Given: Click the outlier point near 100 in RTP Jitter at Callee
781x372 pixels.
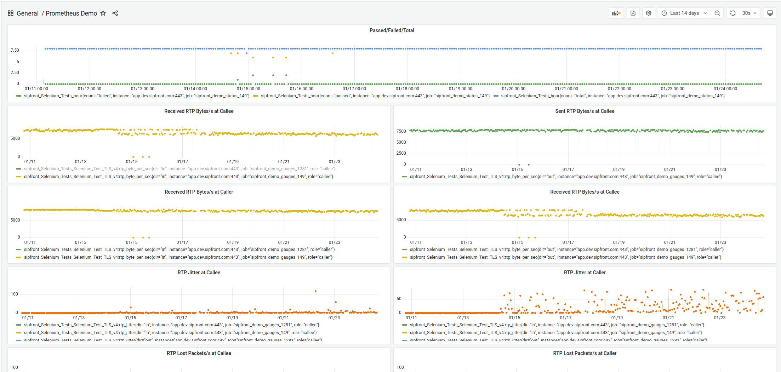Looking at the screenshot, I should 315,291.
